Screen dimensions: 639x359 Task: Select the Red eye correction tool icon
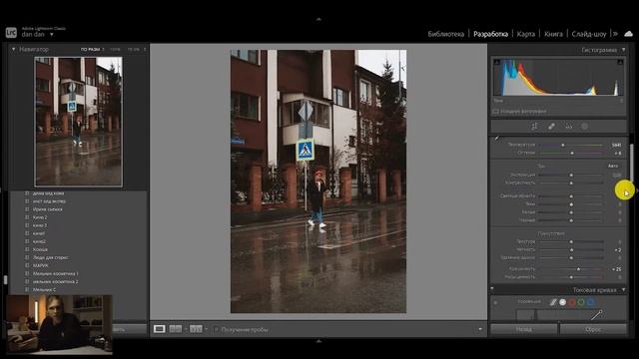(x=568, y=127)
